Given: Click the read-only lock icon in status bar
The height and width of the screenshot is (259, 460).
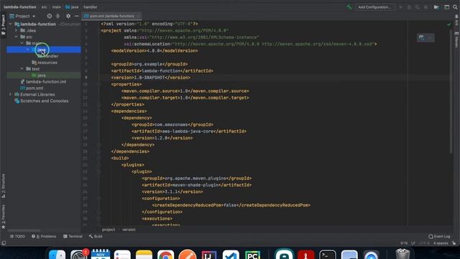Looking at the screenshot, I should coord(454,243).
